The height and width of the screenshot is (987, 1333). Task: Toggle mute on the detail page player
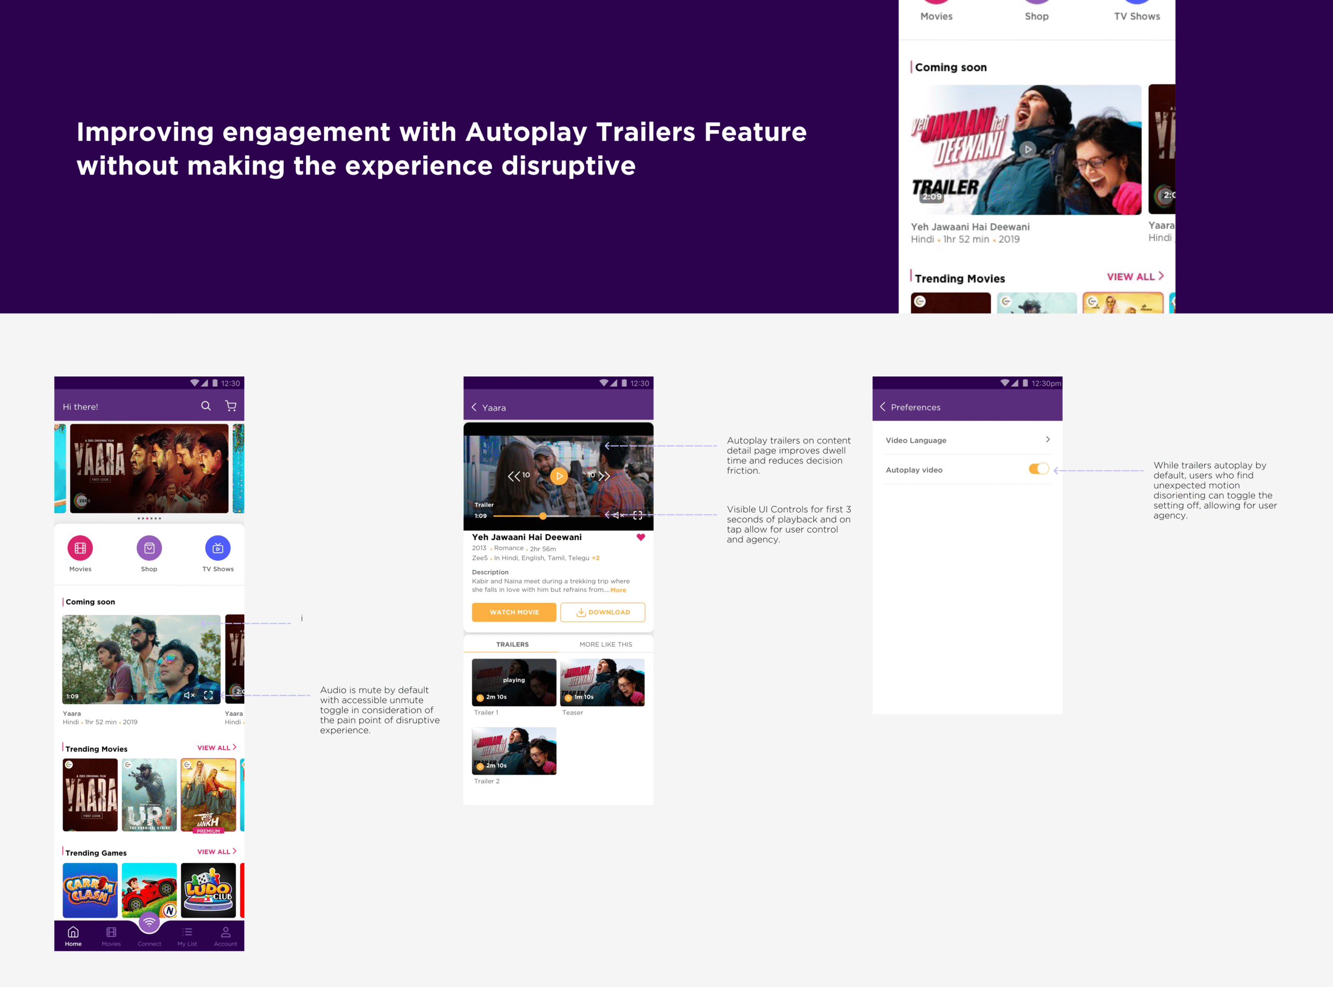pos(618,515)
